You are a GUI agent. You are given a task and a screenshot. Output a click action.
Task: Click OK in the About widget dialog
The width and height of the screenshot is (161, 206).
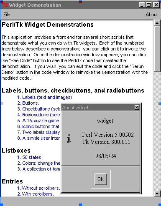pos(101,179)
